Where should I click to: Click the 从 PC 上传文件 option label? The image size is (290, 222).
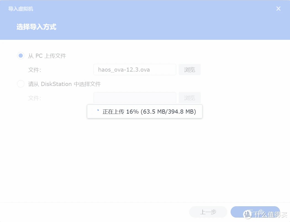pyautogui.click(x=47, y=56)
